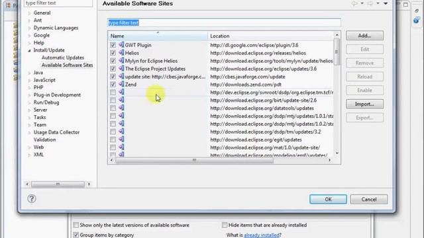The width and height of the screenshot is (424, 238).
Task: Click the Add... button
Action: [x=364, y=36]
